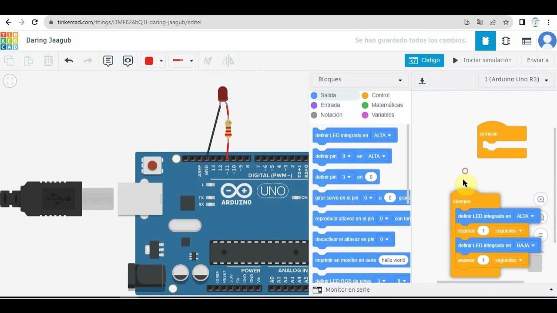Screen dimensions: 557x313
Task: Click the Daring Jaagub project name
Action: (x=49, y=40)
